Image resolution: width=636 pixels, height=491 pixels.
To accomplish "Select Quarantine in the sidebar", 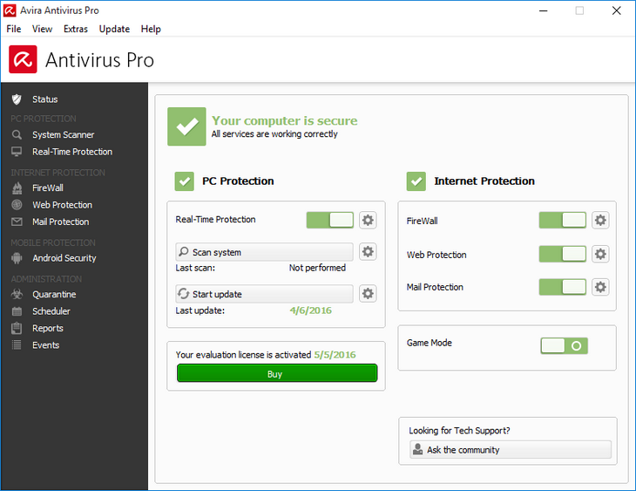I will 54,295.
